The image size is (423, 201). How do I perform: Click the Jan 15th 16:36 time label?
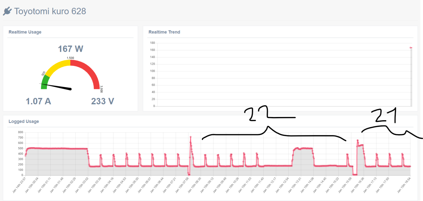click(x=357, y=185)
